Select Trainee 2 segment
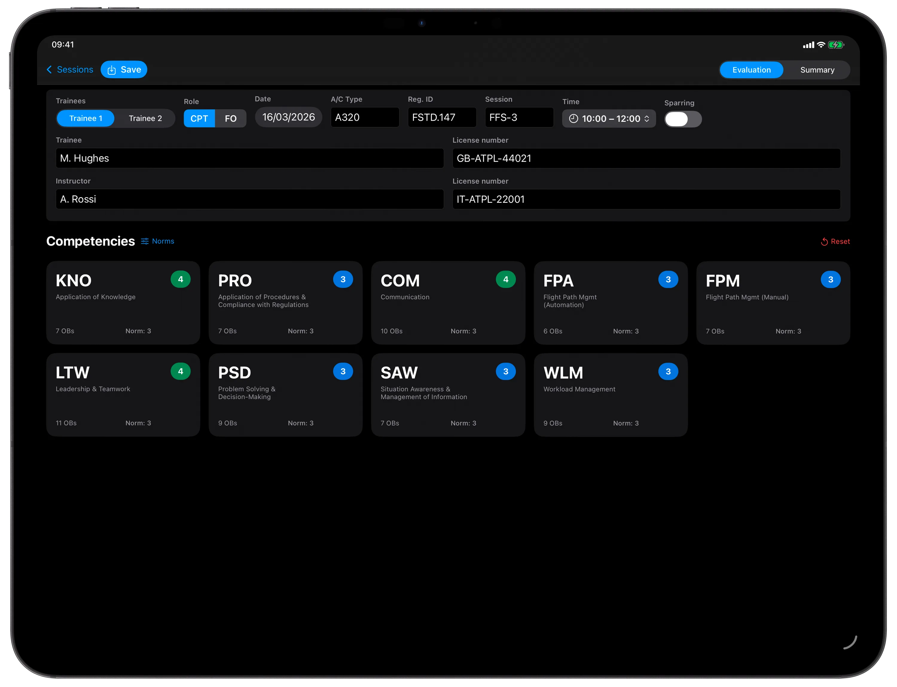The width and height of the screenshot is (897, 687). (x=145, y=118)
